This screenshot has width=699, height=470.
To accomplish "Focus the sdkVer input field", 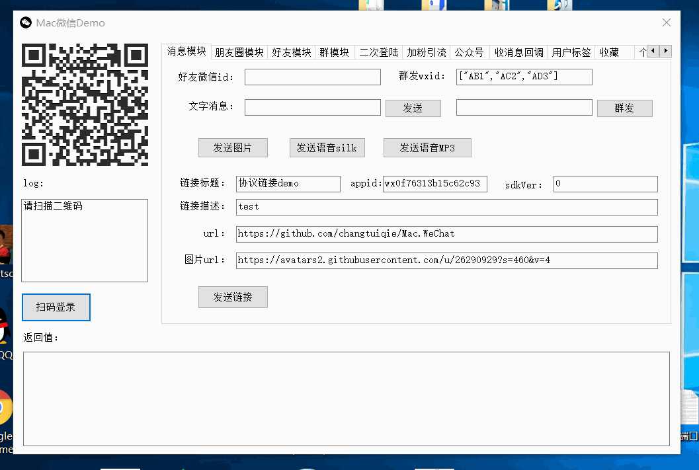I will pyautogui.click(x=605, y=184).
